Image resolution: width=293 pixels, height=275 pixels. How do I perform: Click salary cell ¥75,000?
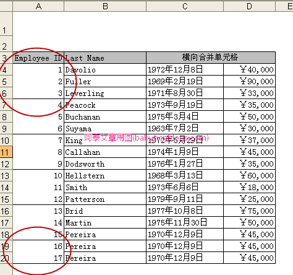249,211
